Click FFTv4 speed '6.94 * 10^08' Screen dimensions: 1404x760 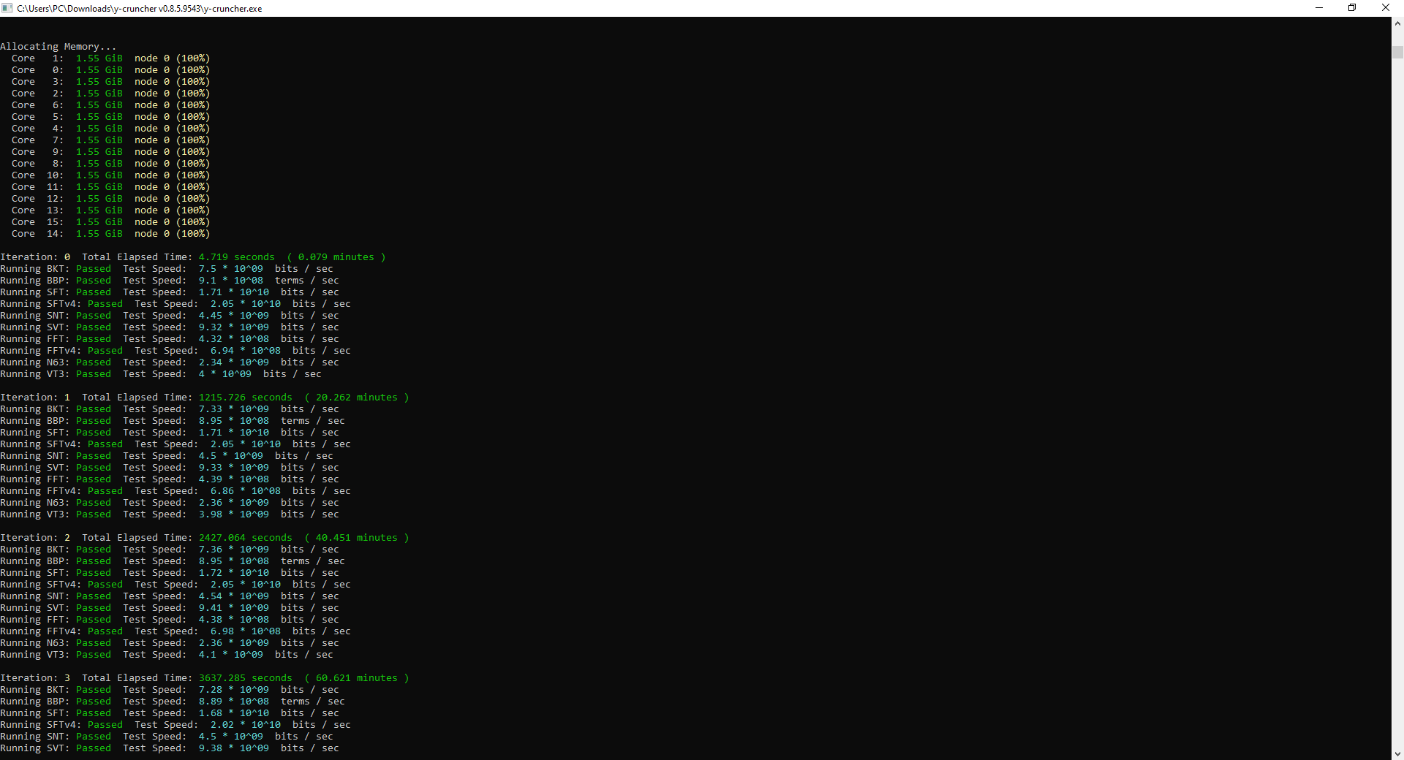point(246,351)
